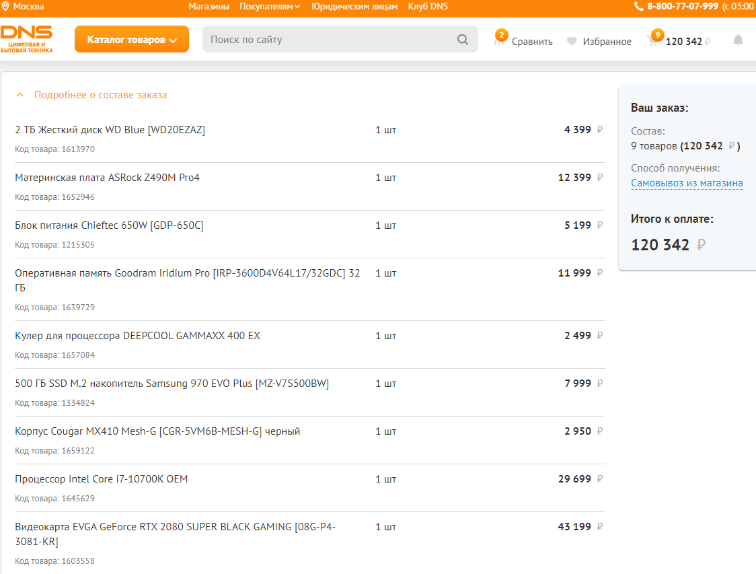The width and height of the screenshot is (756, 574).
Task: Open the notifications bell icon
Action: (x=738, y=40)
